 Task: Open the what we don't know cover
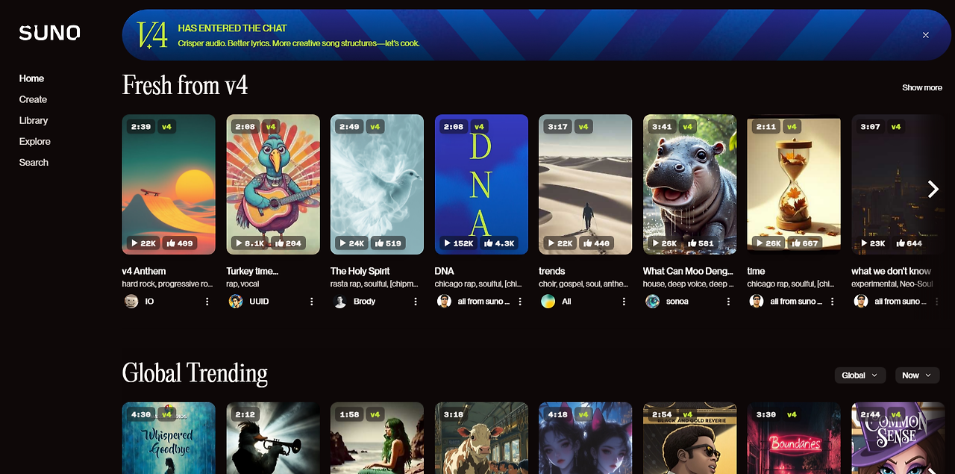point(898,184)
